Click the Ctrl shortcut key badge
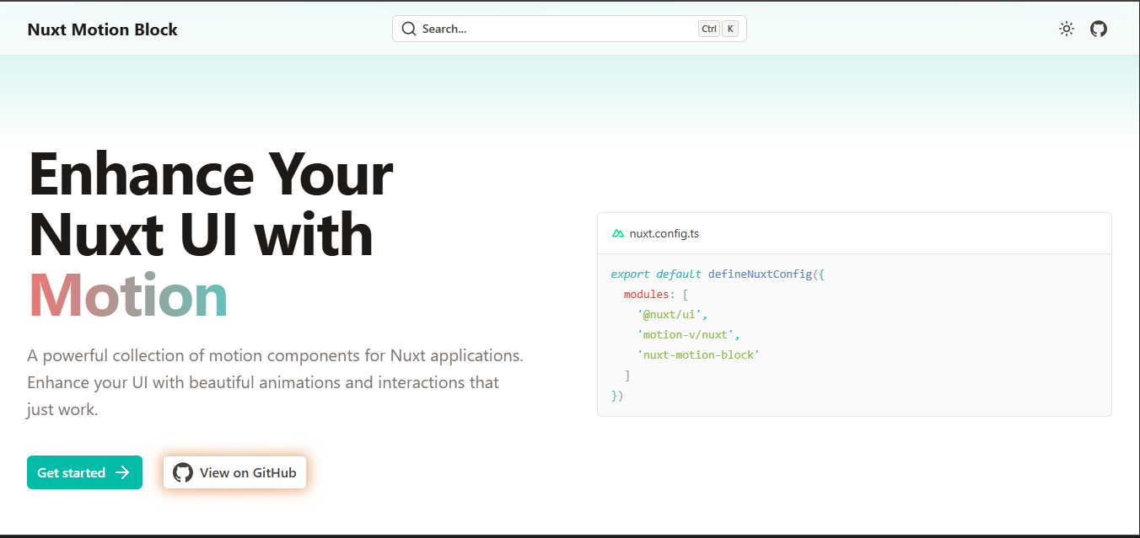This screenshot has width=1140, height=538. tap(709, 29)
